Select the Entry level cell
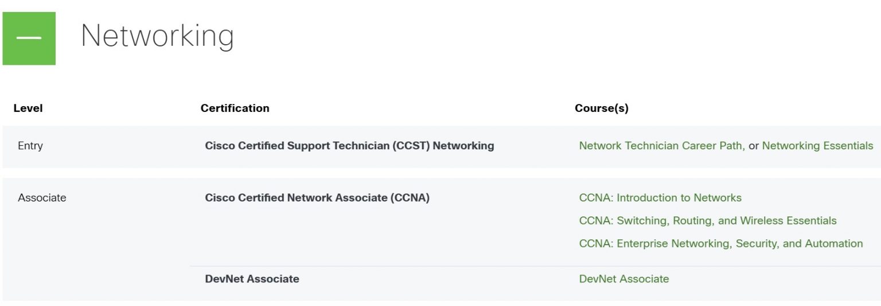Image resolution: width=881 pixels, height=306 pixels. coord(30,146)
